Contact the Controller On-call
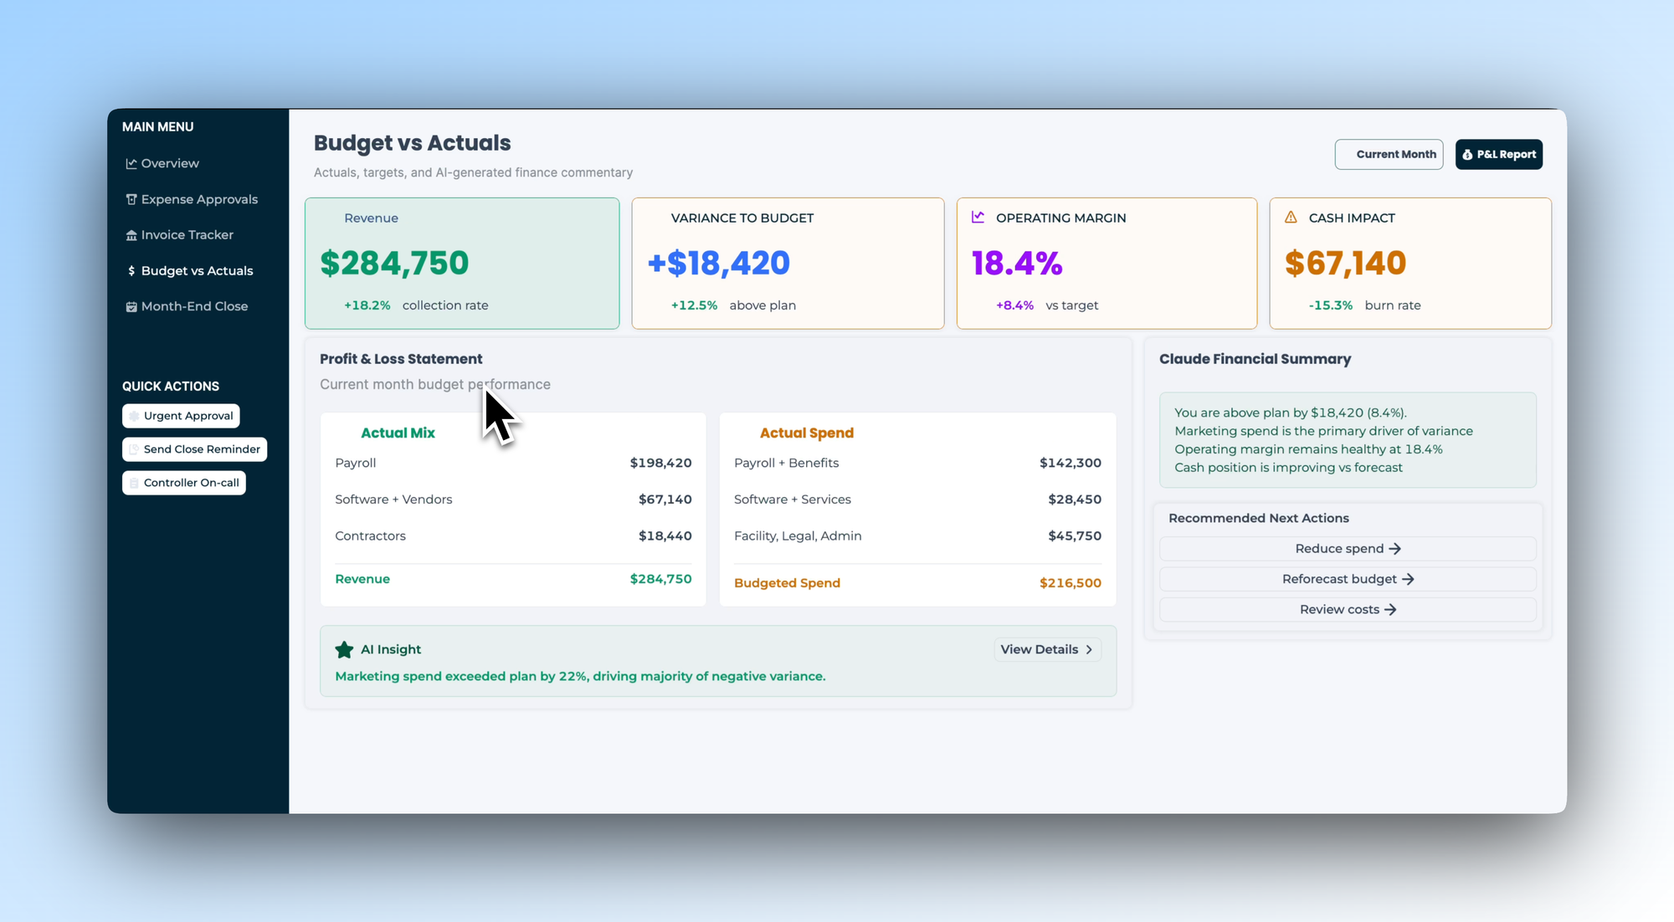 pos(184,484)
